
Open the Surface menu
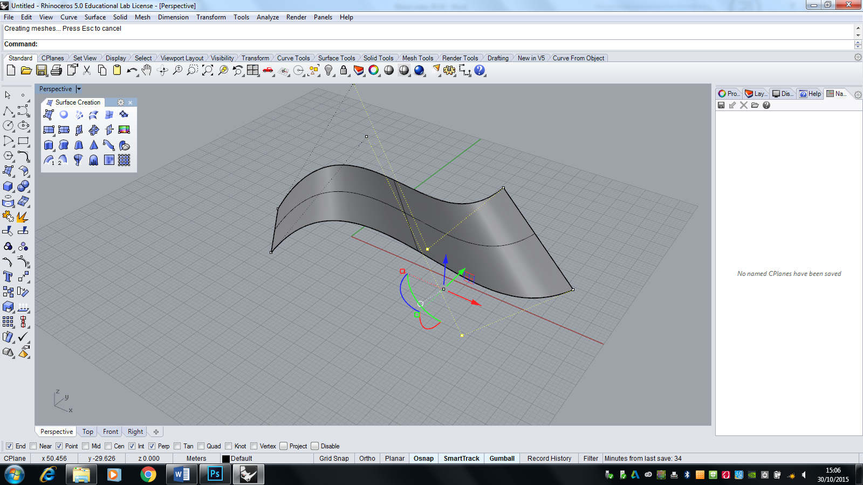95,17
